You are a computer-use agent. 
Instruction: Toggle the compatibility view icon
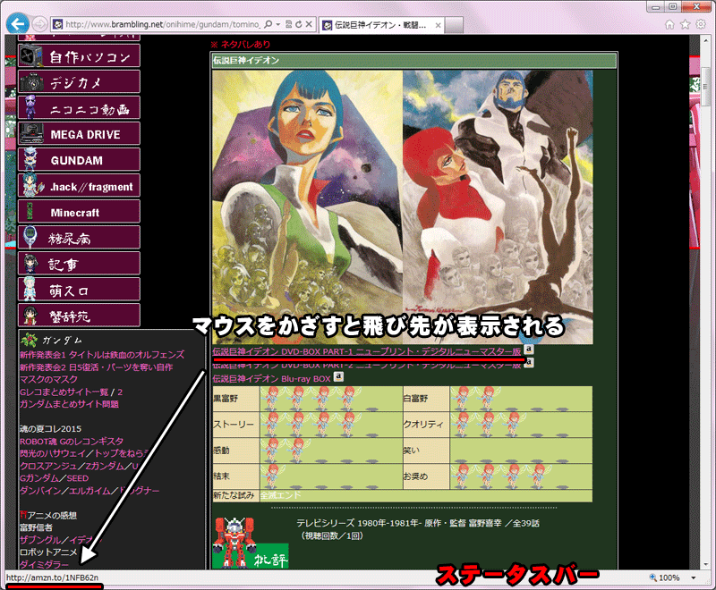tap(288, 24)
